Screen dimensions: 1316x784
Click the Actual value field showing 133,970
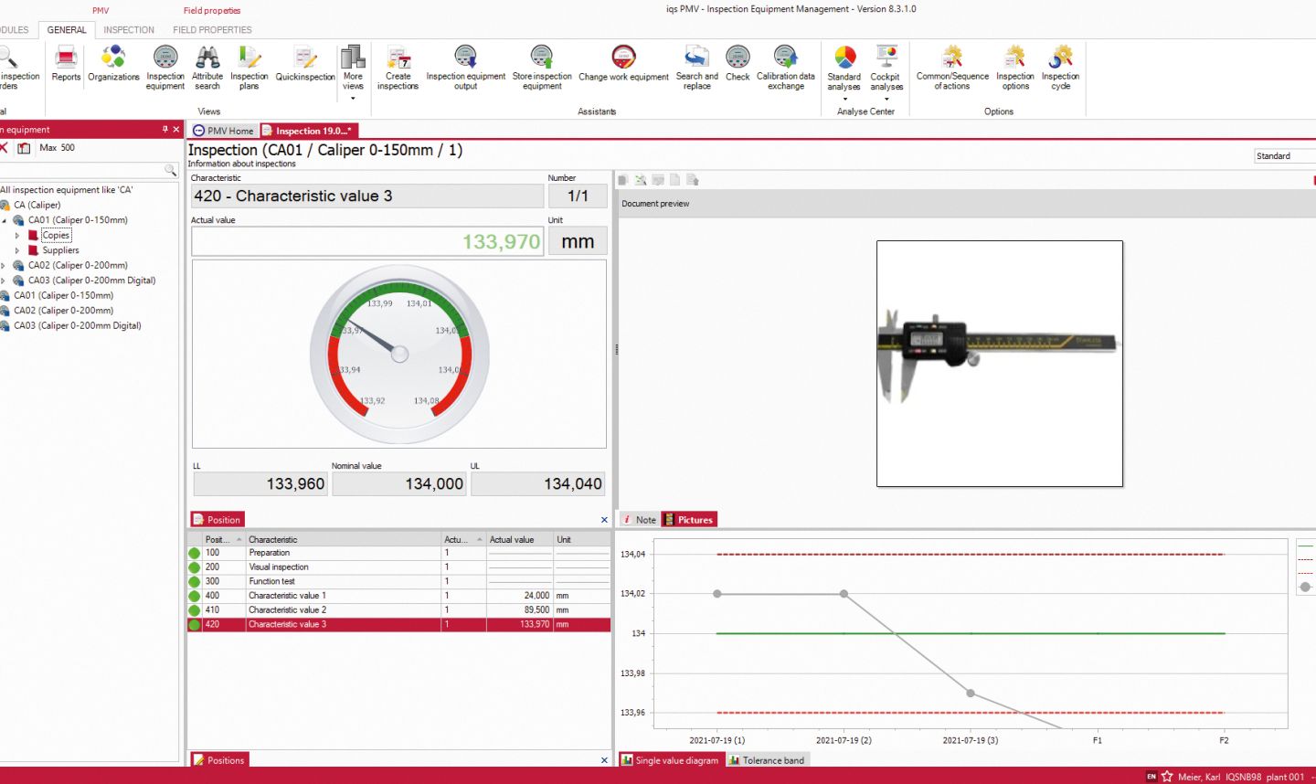pyautogui.click(x=366, y=240)
